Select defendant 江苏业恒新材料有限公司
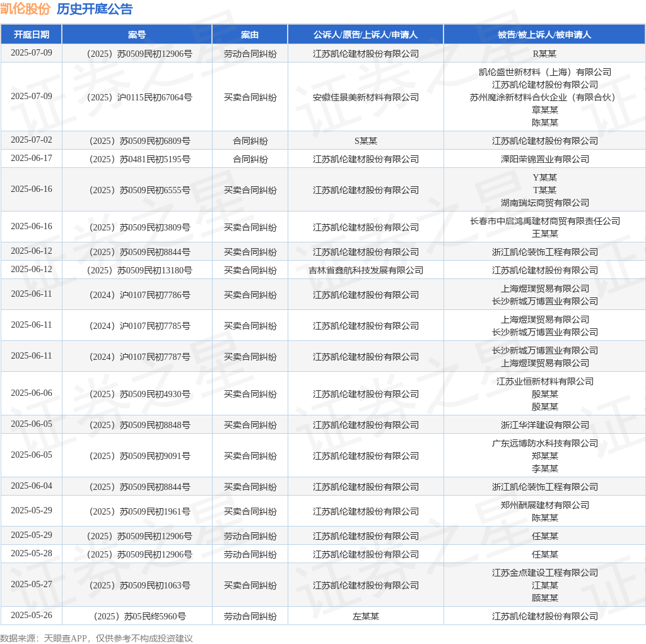 point(544,381)
